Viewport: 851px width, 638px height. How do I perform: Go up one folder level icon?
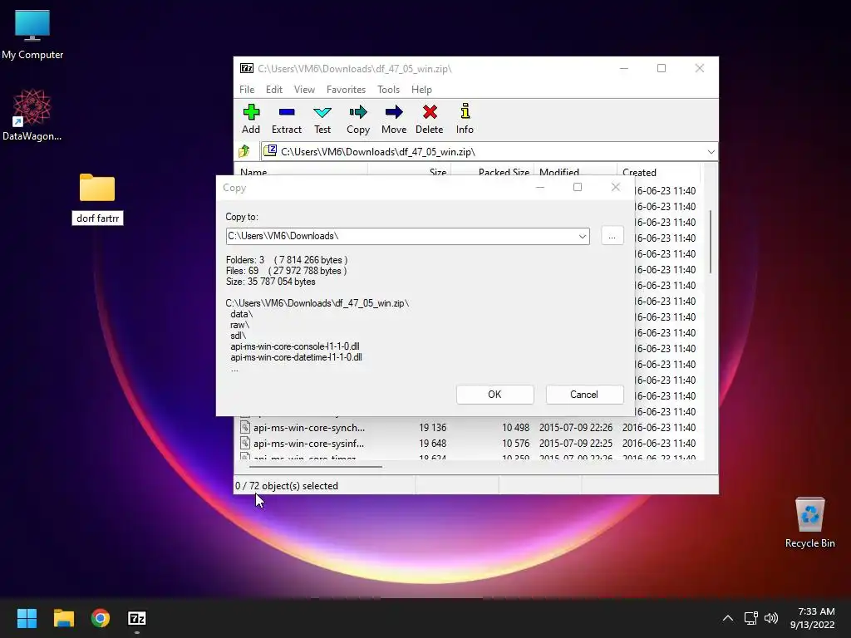pos(244,151)
